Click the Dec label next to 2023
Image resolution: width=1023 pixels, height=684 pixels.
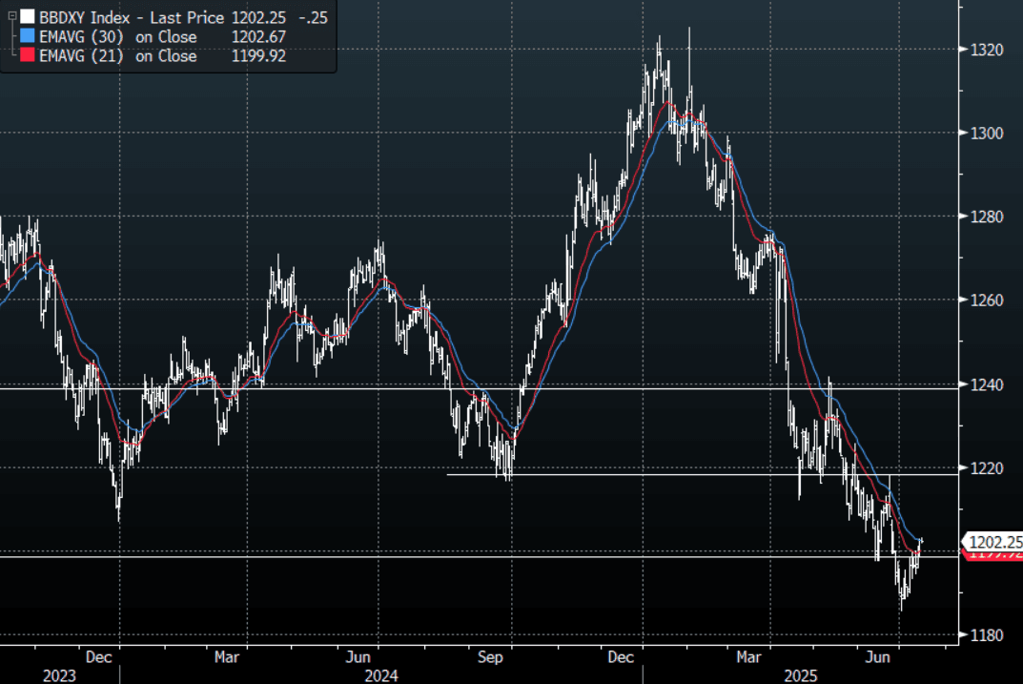click(x=98, y=656)
